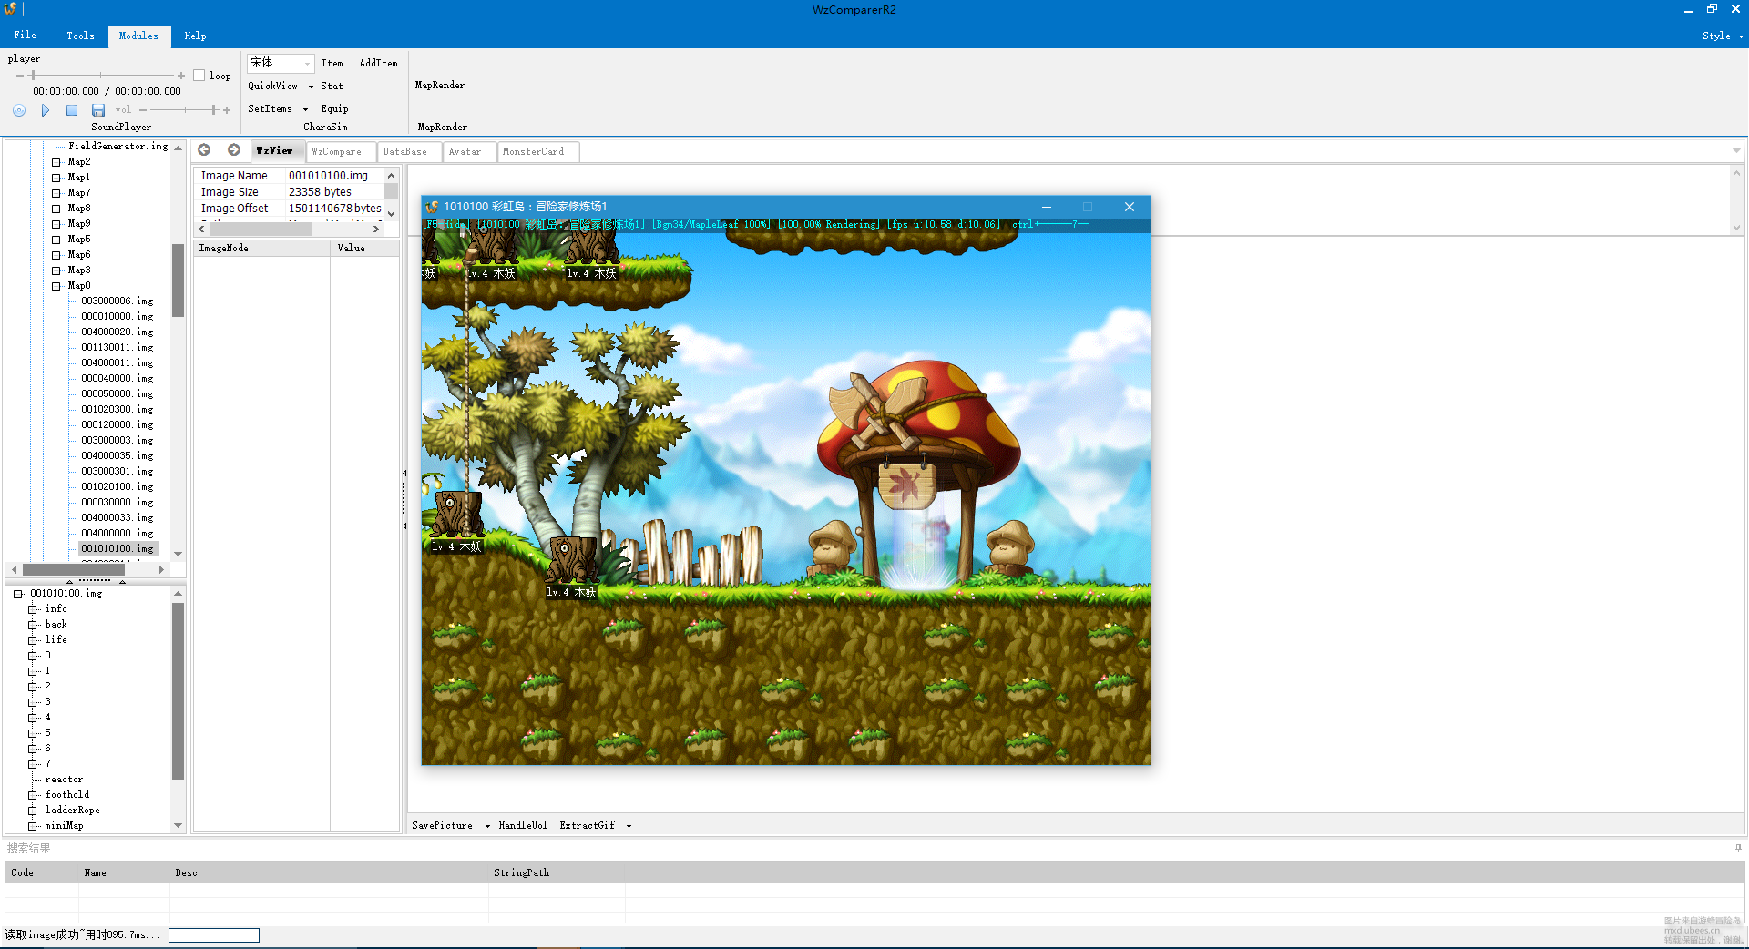The width and height of the screenshot is (1749, 949).
Task: Navigate forward with the right arrow
Action: coord(234,150)
